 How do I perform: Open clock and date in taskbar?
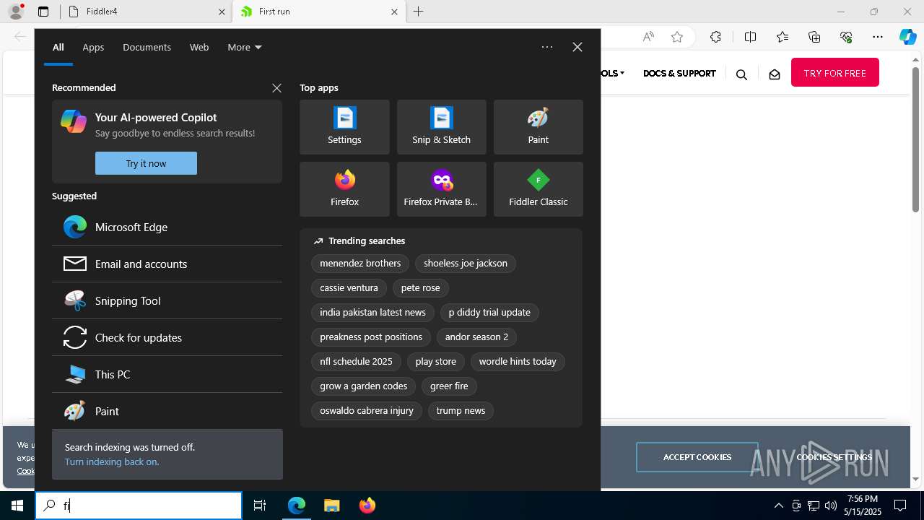863,506
